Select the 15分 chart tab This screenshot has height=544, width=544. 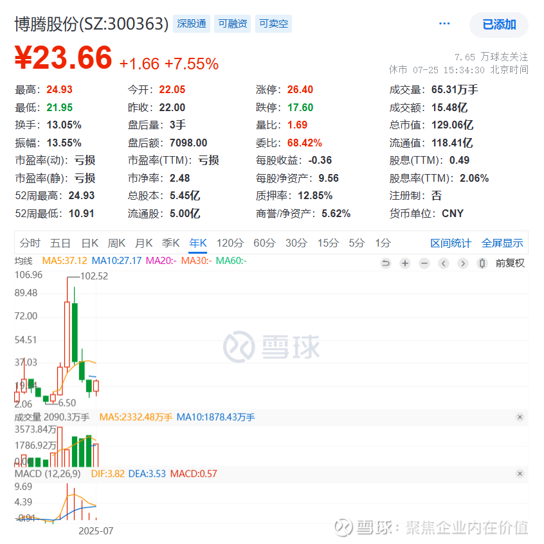tap(328, 243)
